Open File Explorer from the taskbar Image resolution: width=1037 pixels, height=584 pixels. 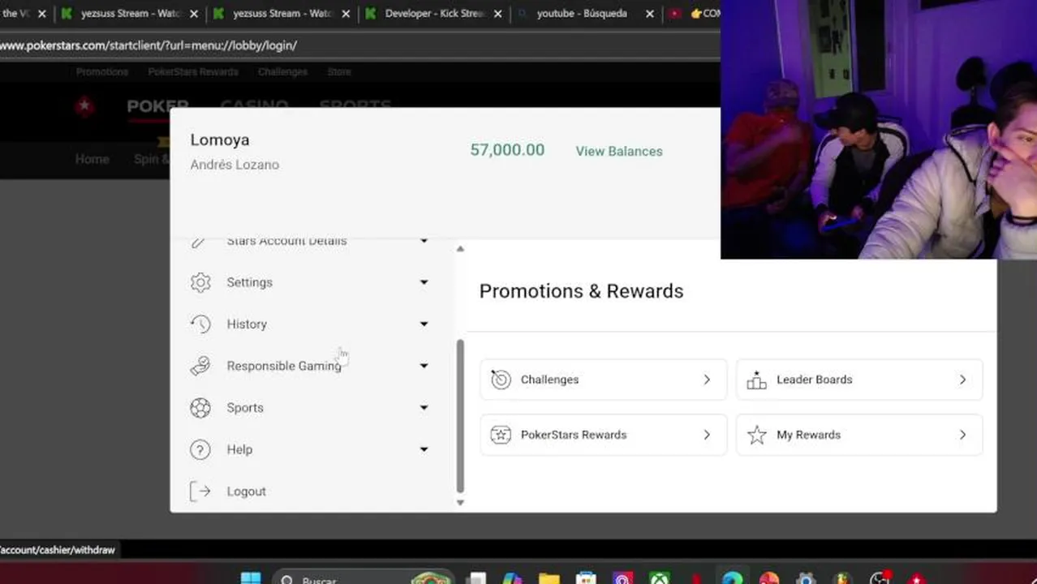(x=549, y=579)
